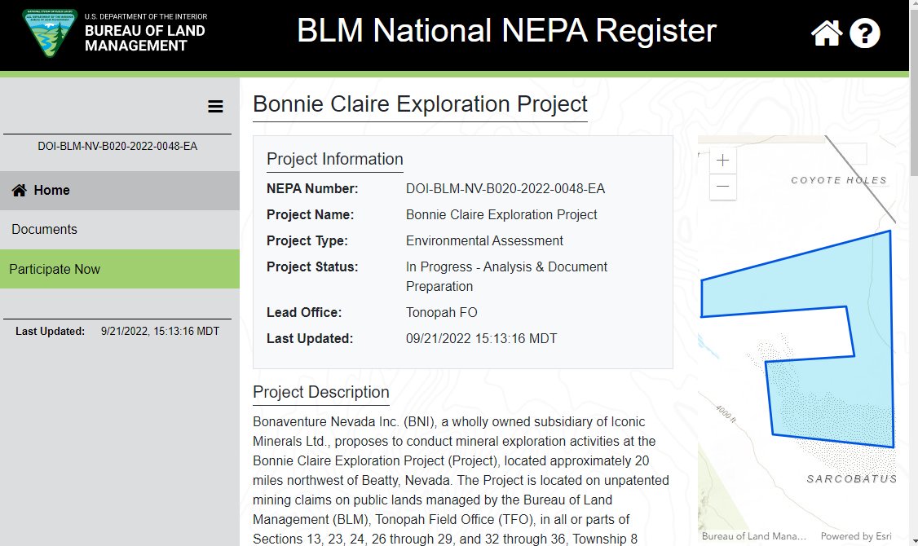Zoom in on the map with the plus icon
Viewport: 918px width, 546px height.
point(722,160)
